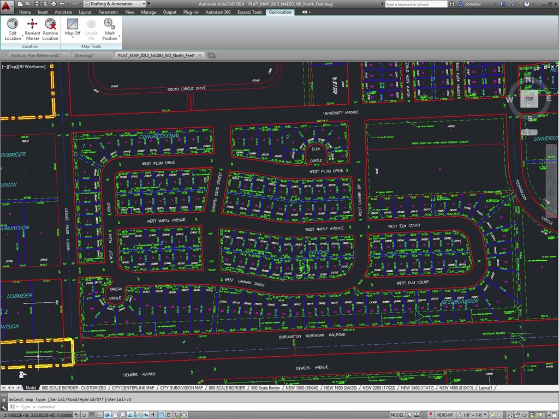Open annotation scale 1/8" = 1'-0" dropdown

[473, 415]
